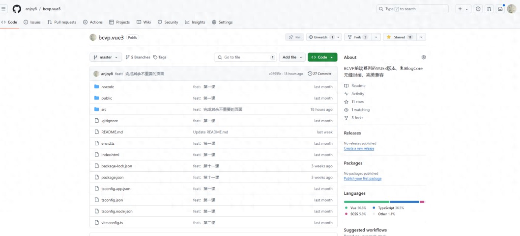Open the src folder
Viewport: 520px width, 236px height.
point(104,109)
